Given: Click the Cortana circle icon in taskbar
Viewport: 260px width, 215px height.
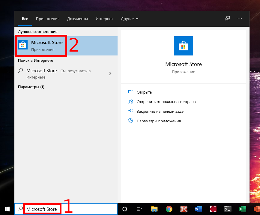Looking at the screenshot, I should click(x=125, y=209).
